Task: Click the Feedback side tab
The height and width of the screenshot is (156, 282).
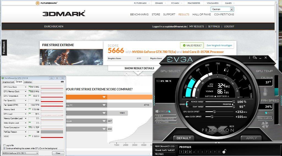Action: coord(4,48)
